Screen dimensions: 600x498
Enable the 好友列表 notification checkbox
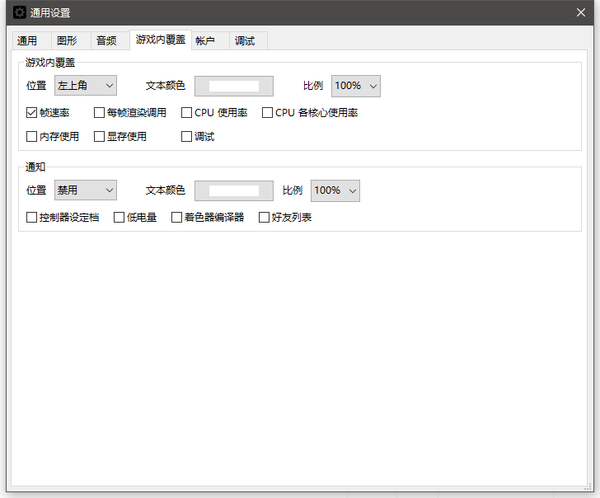(265, 218)
